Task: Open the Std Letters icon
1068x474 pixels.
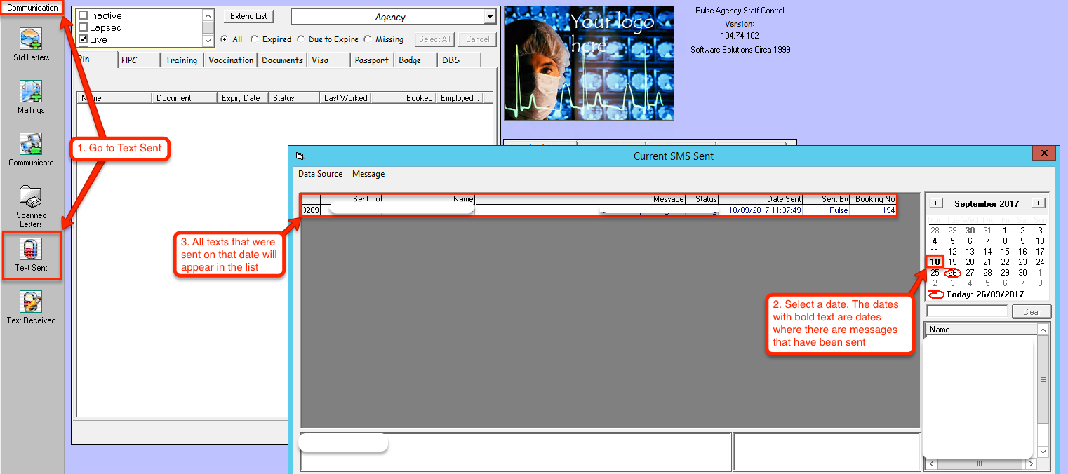Action: [32, 39]
